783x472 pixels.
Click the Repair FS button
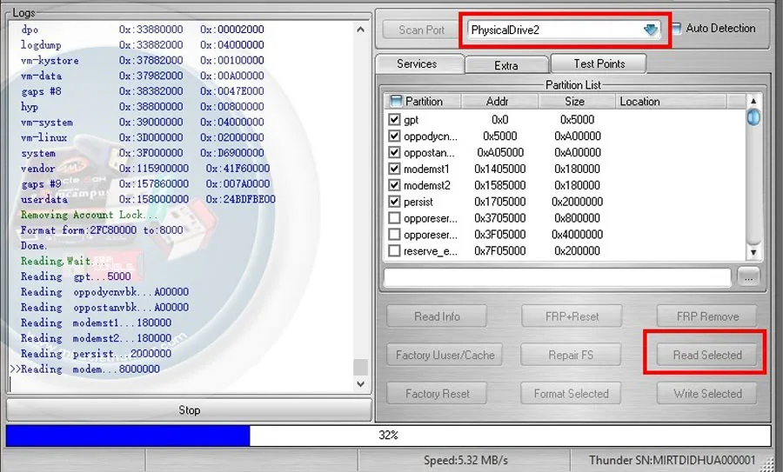tap(571, 355)
